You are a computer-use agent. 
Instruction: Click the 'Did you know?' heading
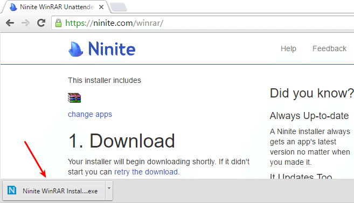point(312,93)
